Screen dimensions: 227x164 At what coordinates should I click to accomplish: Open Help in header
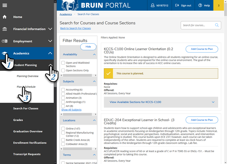(204, 5)
